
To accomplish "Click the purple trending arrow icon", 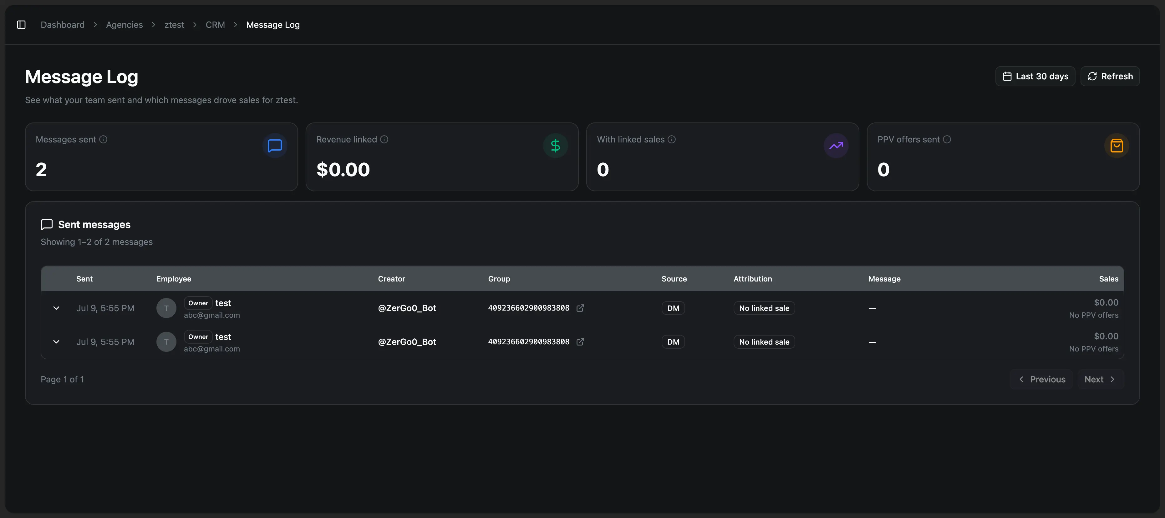I will click(x=836, y=146).
